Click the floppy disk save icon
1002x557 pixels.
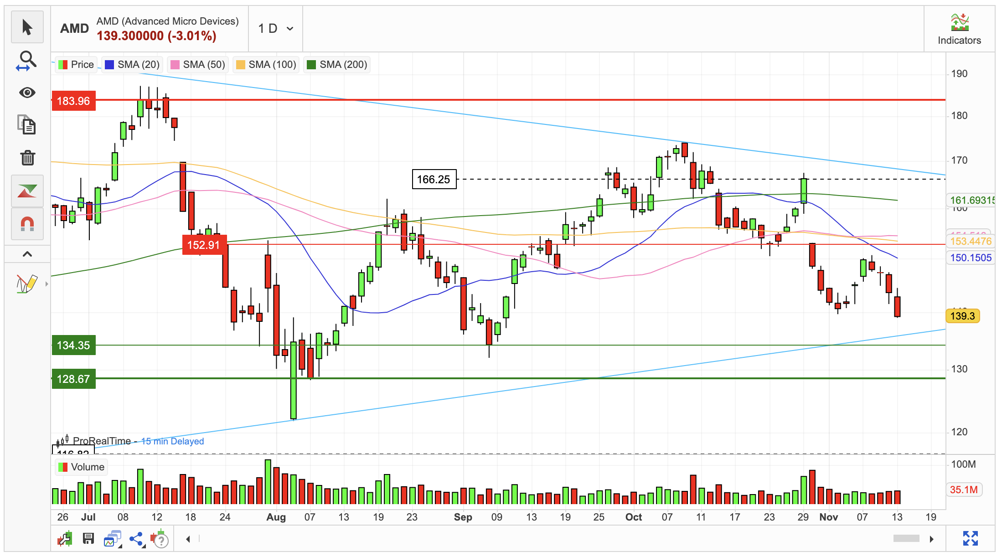point(88,539)
